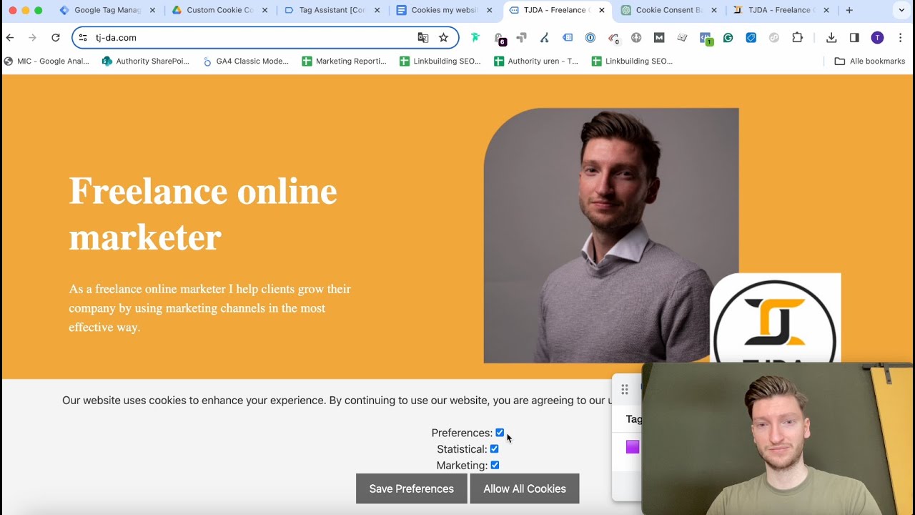
Task: Click the forward navigation arrow
Action: pos(32,38)
